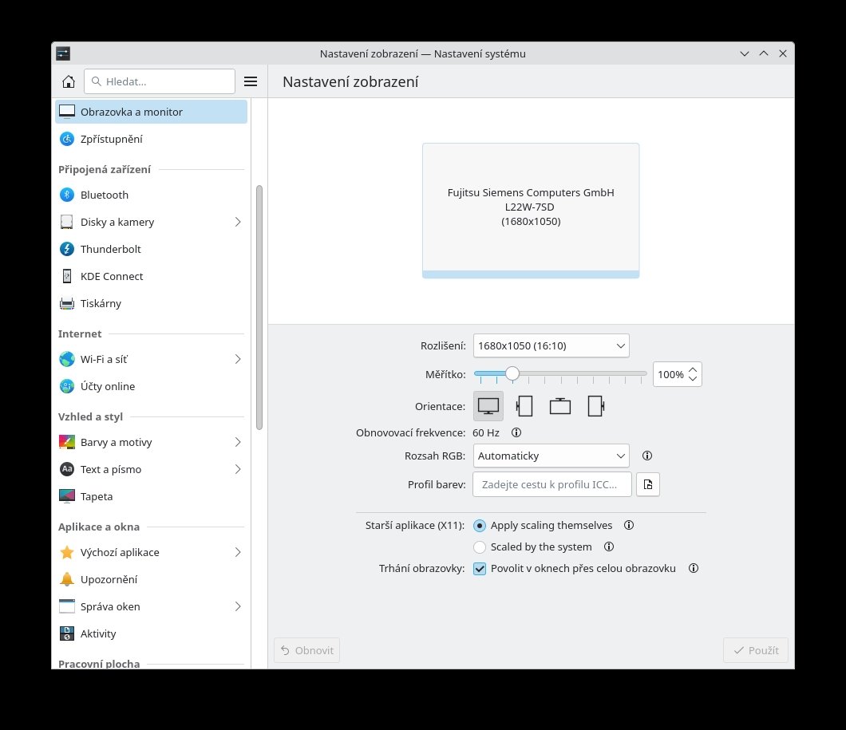Click the Použít apply button
This screenshot has width=846, height=730.
click(755, 650)
